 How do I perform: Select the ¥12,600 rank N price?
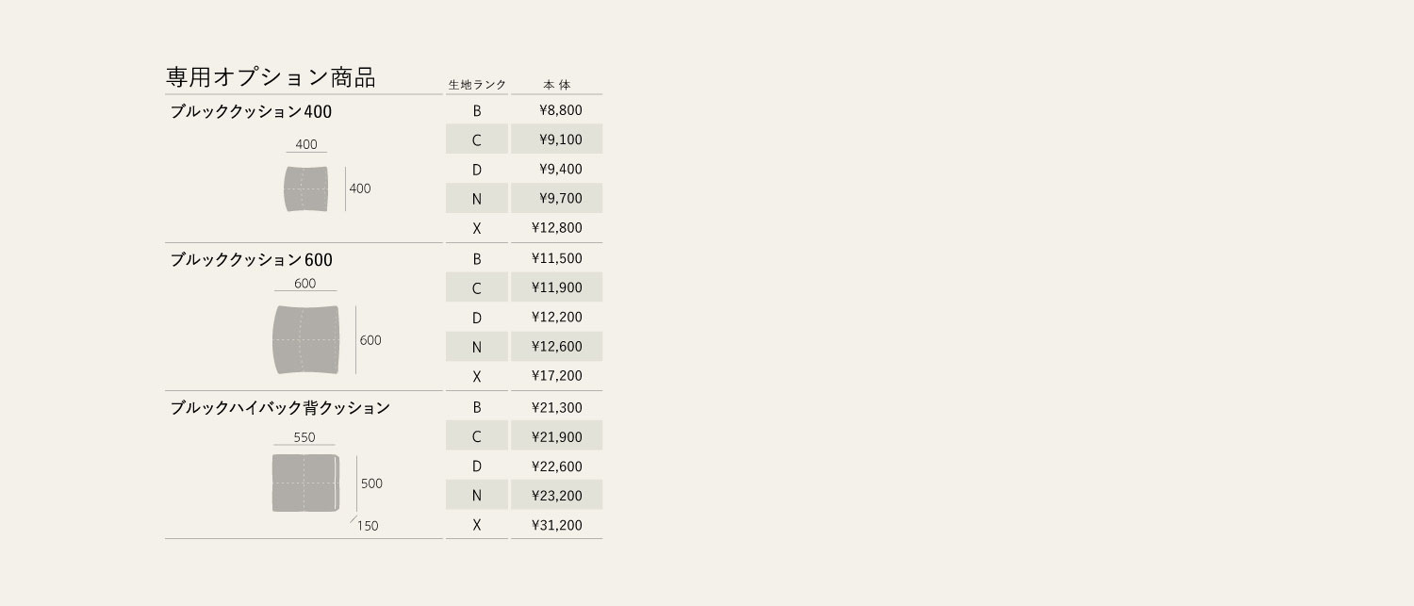click(x=556, y=346)
